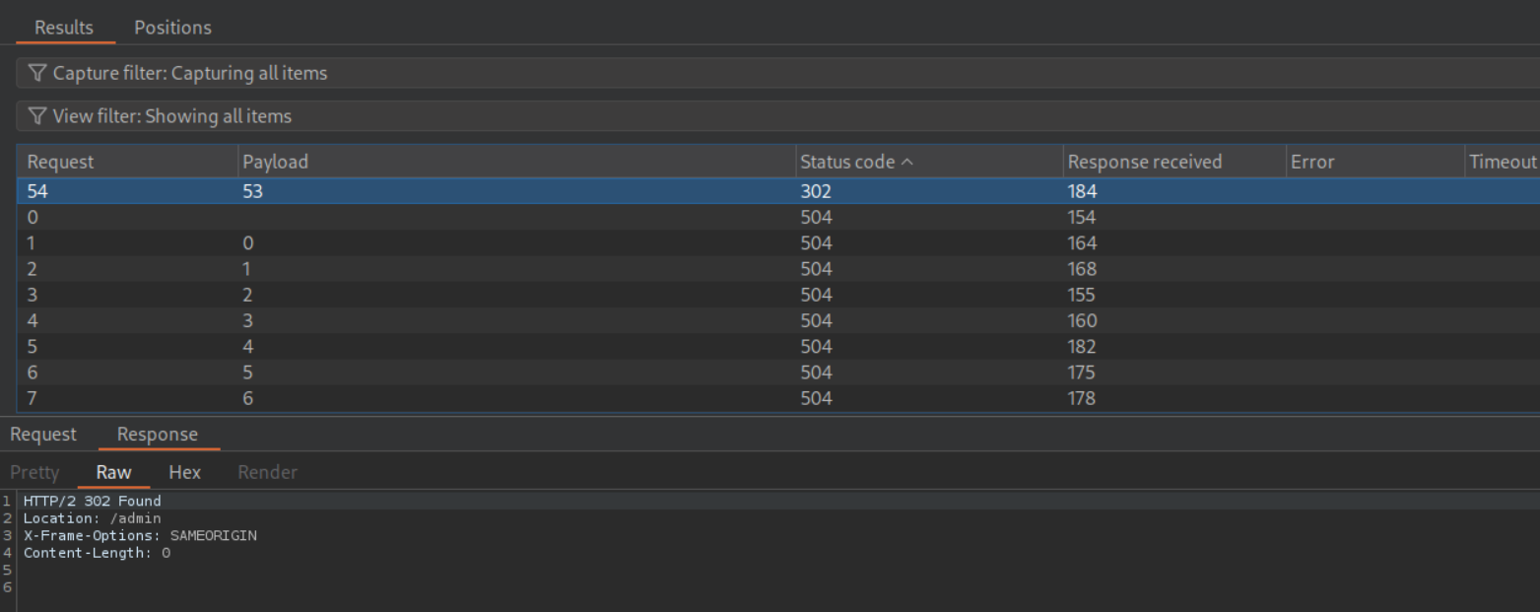This screenshot has height=612, width=1540.
Task: Switch to the Positions tab
Action: (x=172, y=28)
